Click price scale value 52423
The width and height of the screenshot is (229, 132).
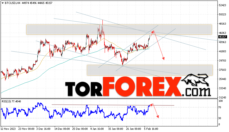[x=223, y=5]
